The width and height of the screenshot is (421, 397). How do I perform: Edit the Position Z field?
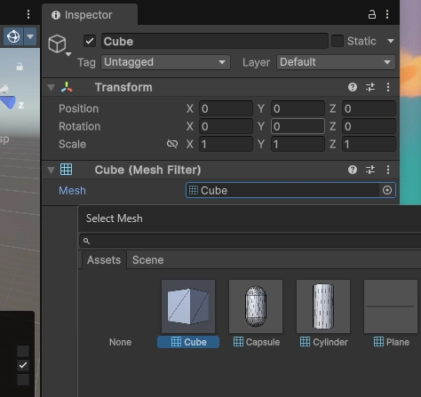click(x=369, y=108)
